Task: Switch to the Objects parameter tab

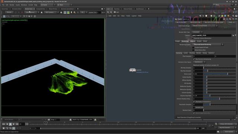Action: point(193,41)
